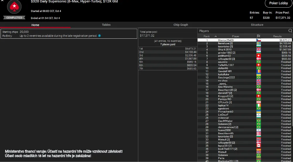This screenshot has width=293, height=162.
Task: Select player Pantoja RO
Action: tap(224, 99)
